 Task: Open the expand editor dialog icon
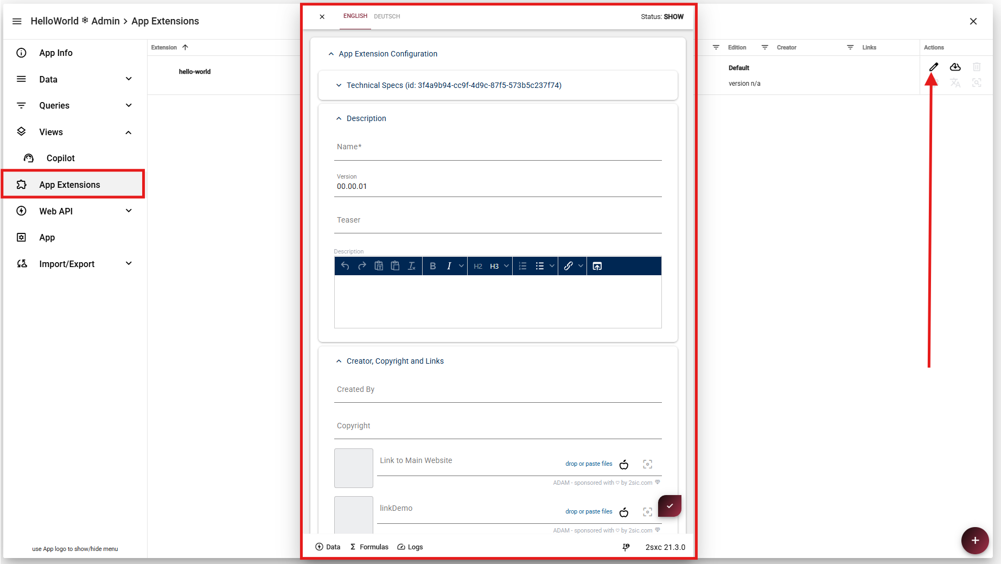[x=597, y=266]
